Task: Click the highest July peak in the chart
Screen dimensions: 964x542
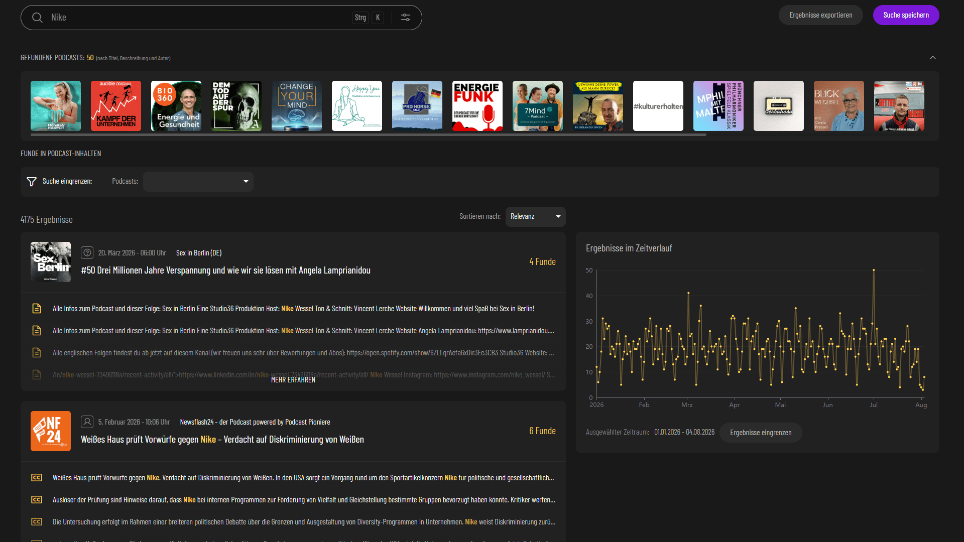Action: pyautogui.click(x=874, y=270)
